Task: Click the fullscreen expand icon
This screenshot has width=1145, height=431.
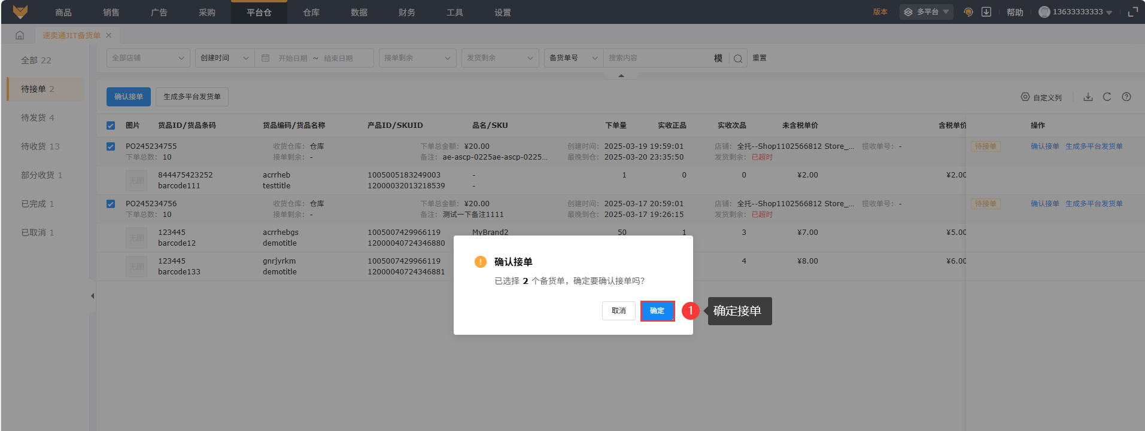Action: pos(1132,12)
